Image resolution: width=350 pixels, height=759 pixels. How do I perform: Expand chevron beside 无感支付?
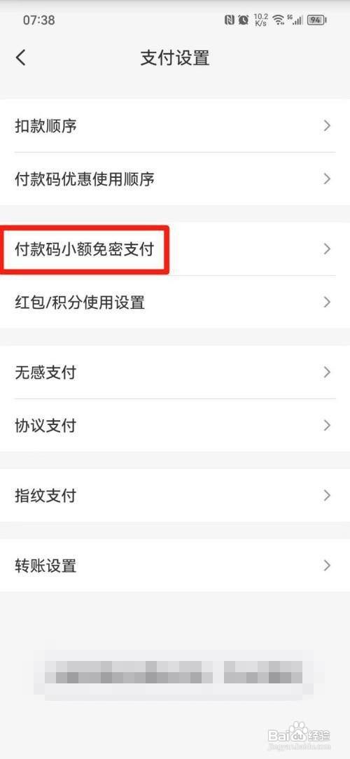point(327,372)
